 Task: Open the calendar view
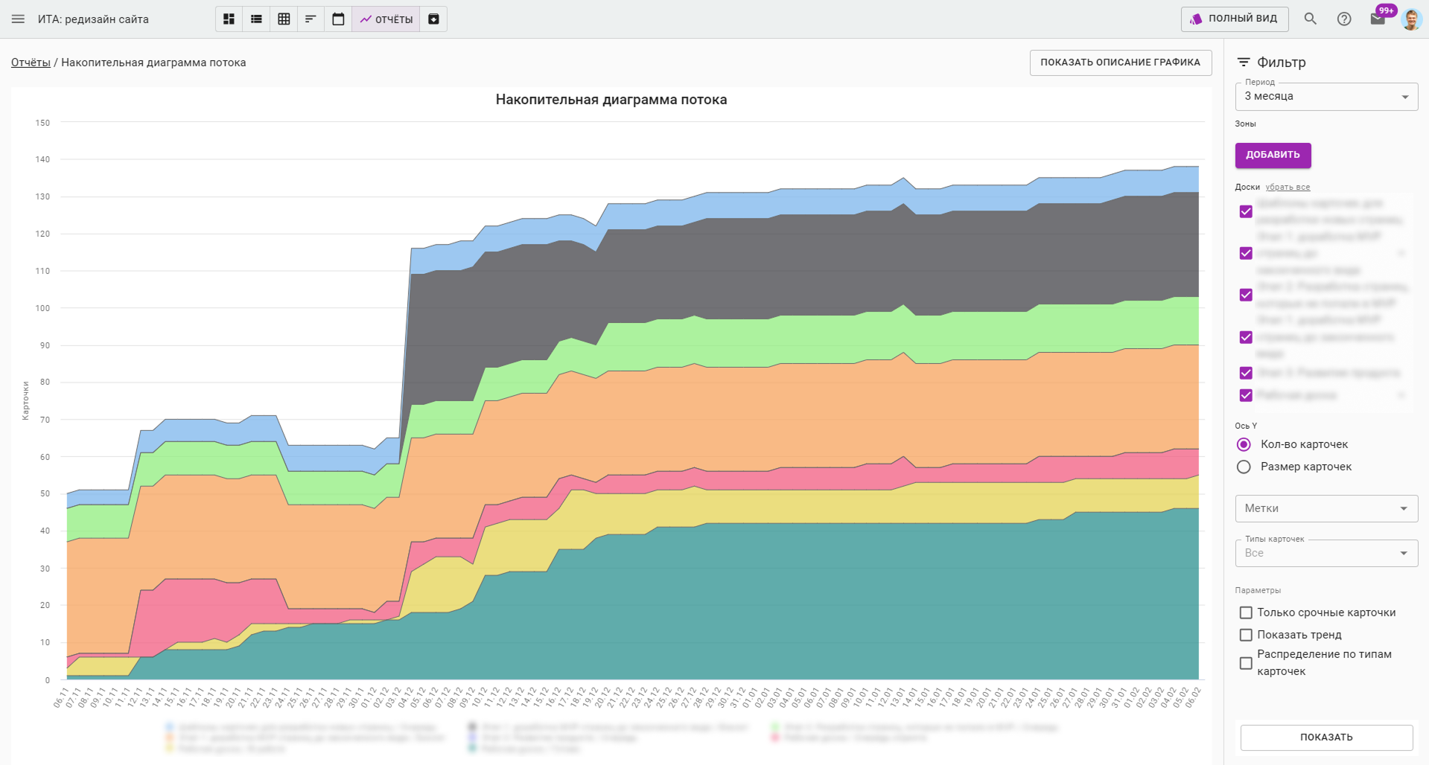click(x=338, y=19)
